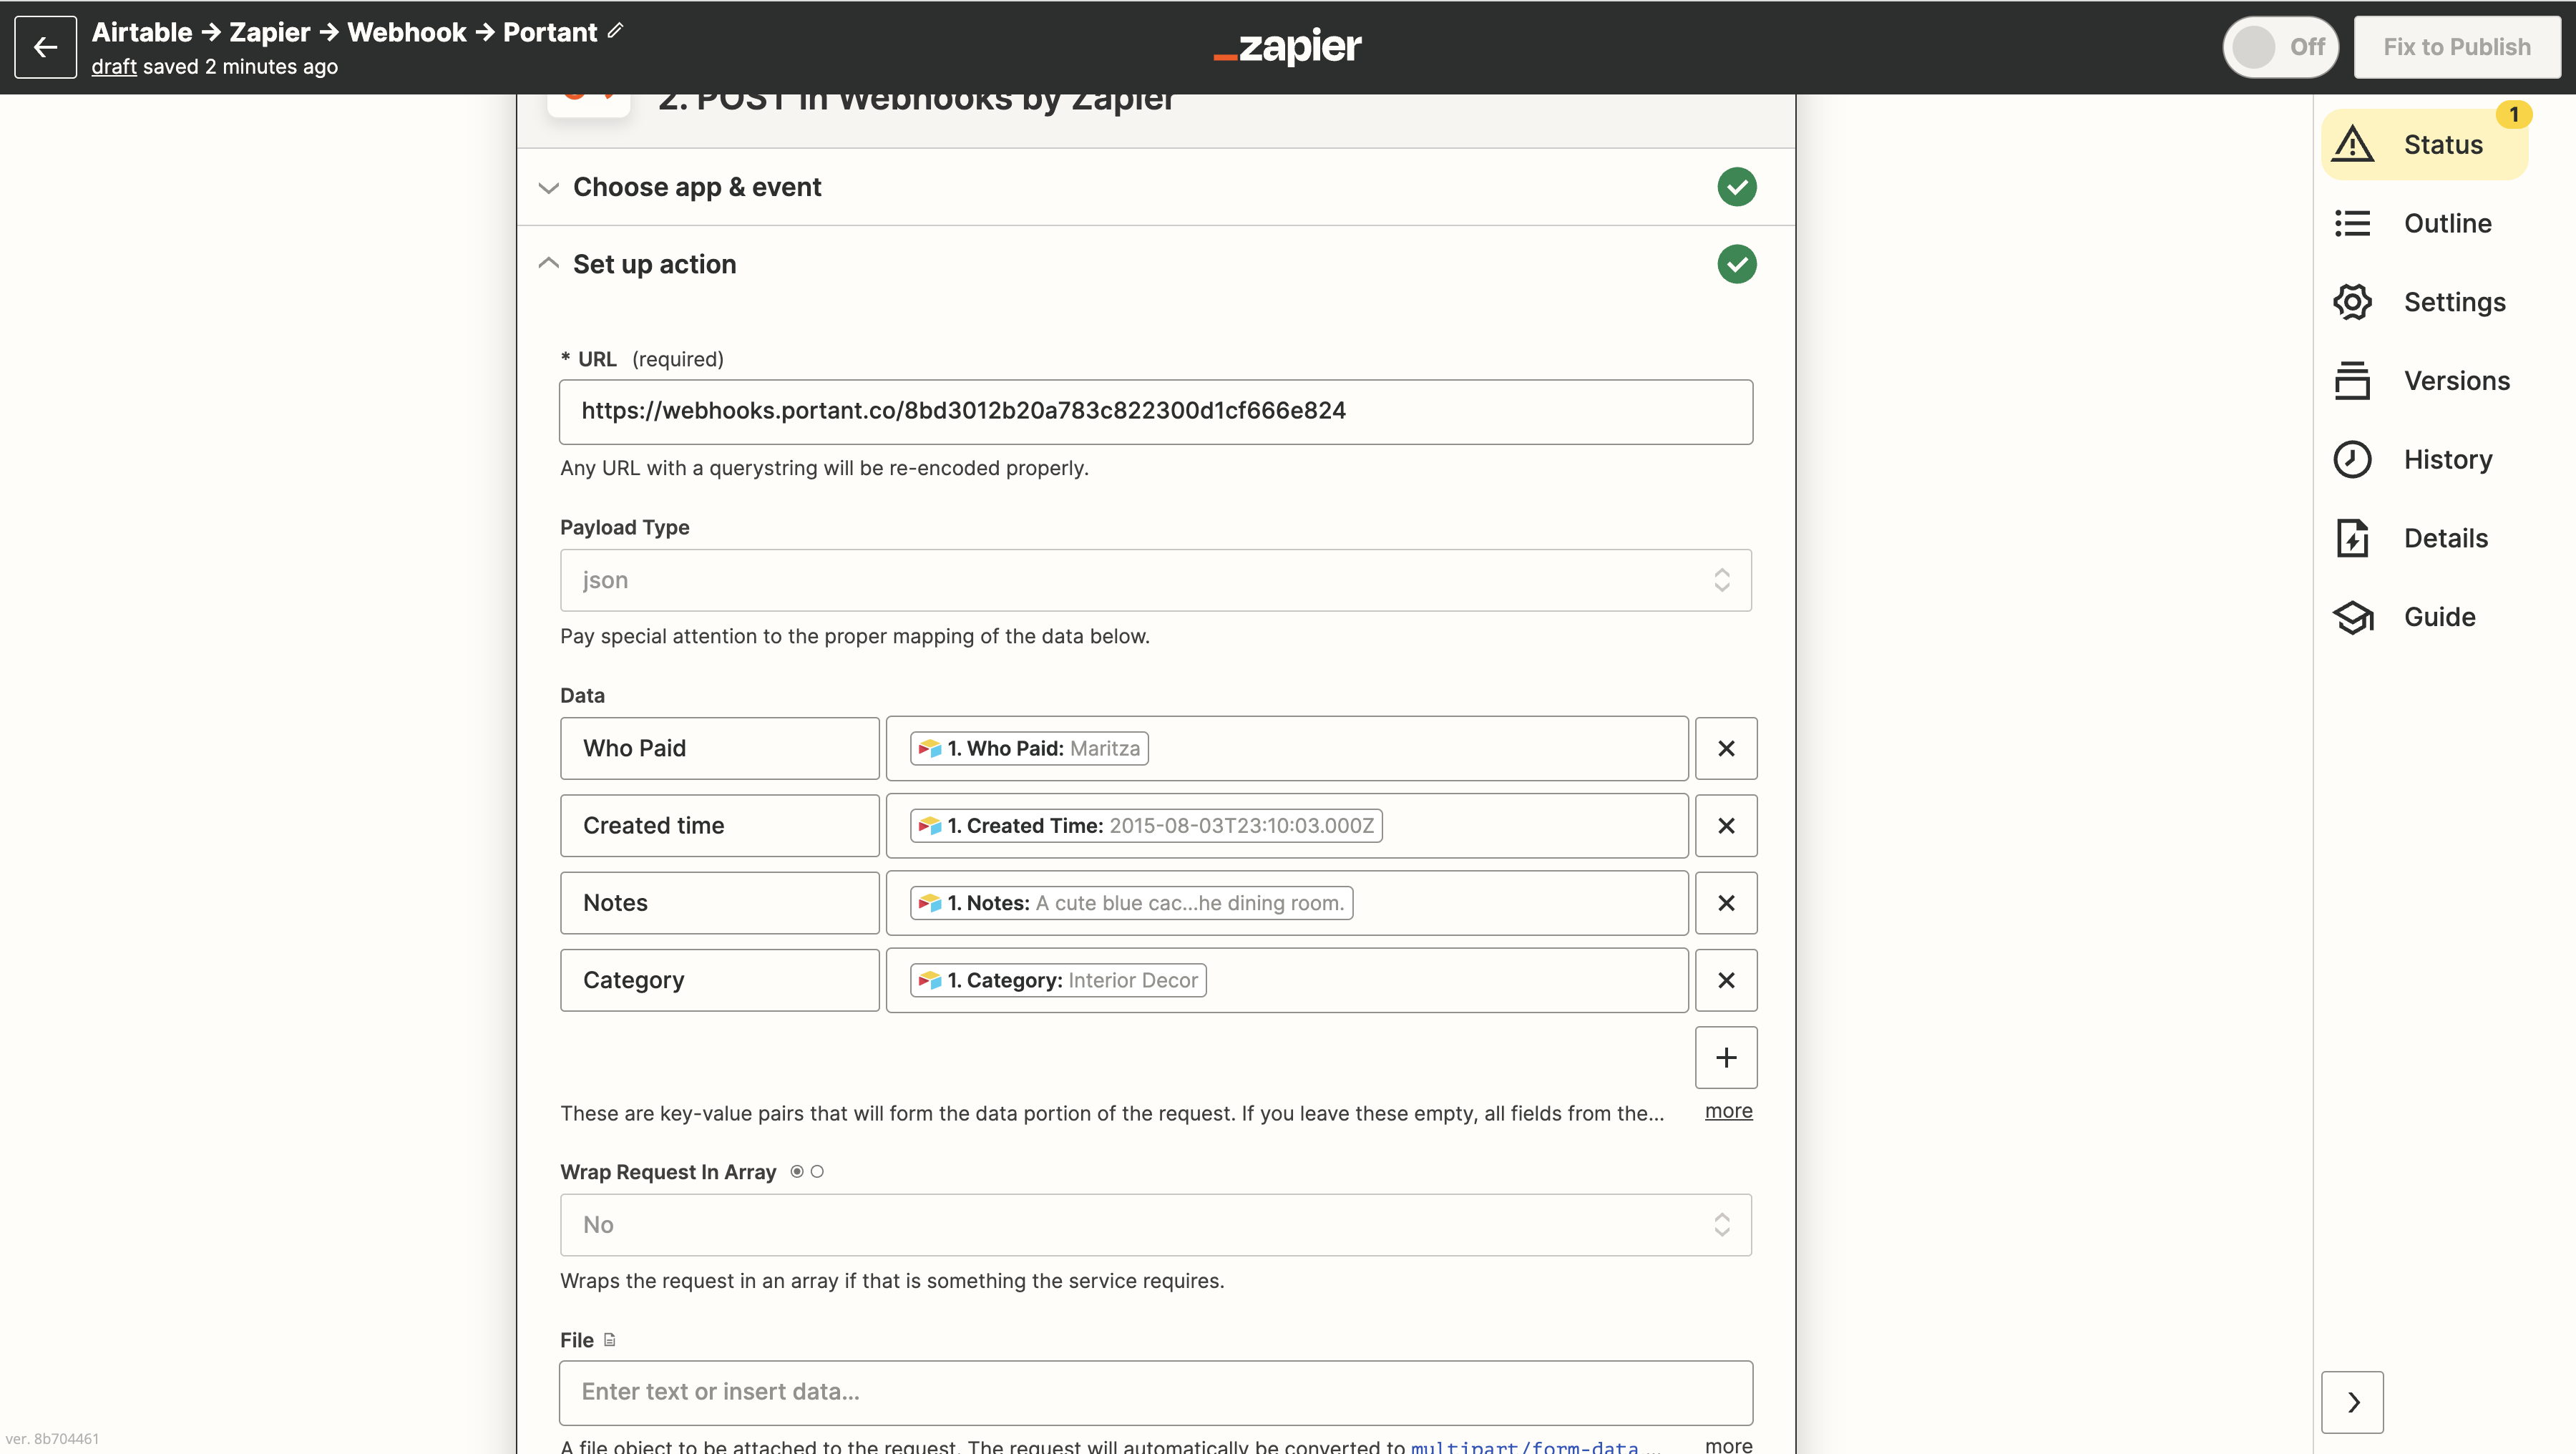Open the Versions panel icon

point(2352,381)
